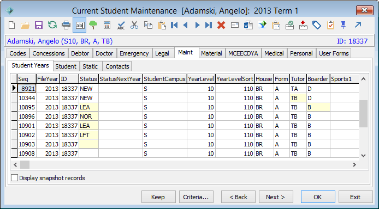Click grid horizontal scrollbar left arrow
This screenshot has height=209, width=379.
pos(15,165)
